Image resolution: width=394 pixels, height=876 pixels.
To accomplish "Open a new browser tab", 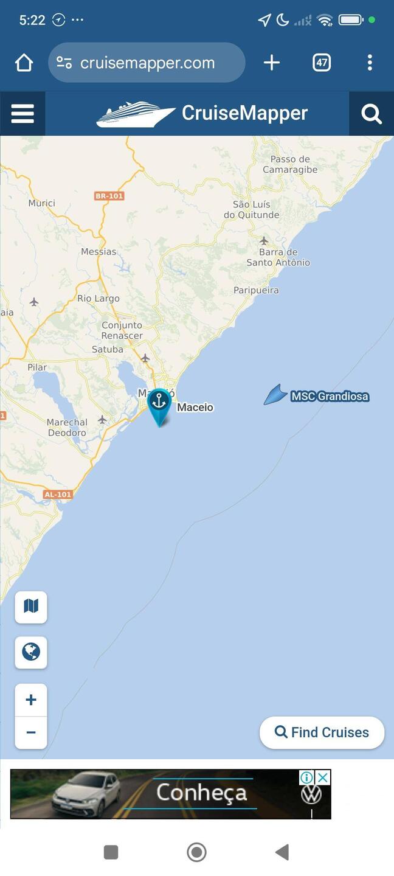I will 272,63.
